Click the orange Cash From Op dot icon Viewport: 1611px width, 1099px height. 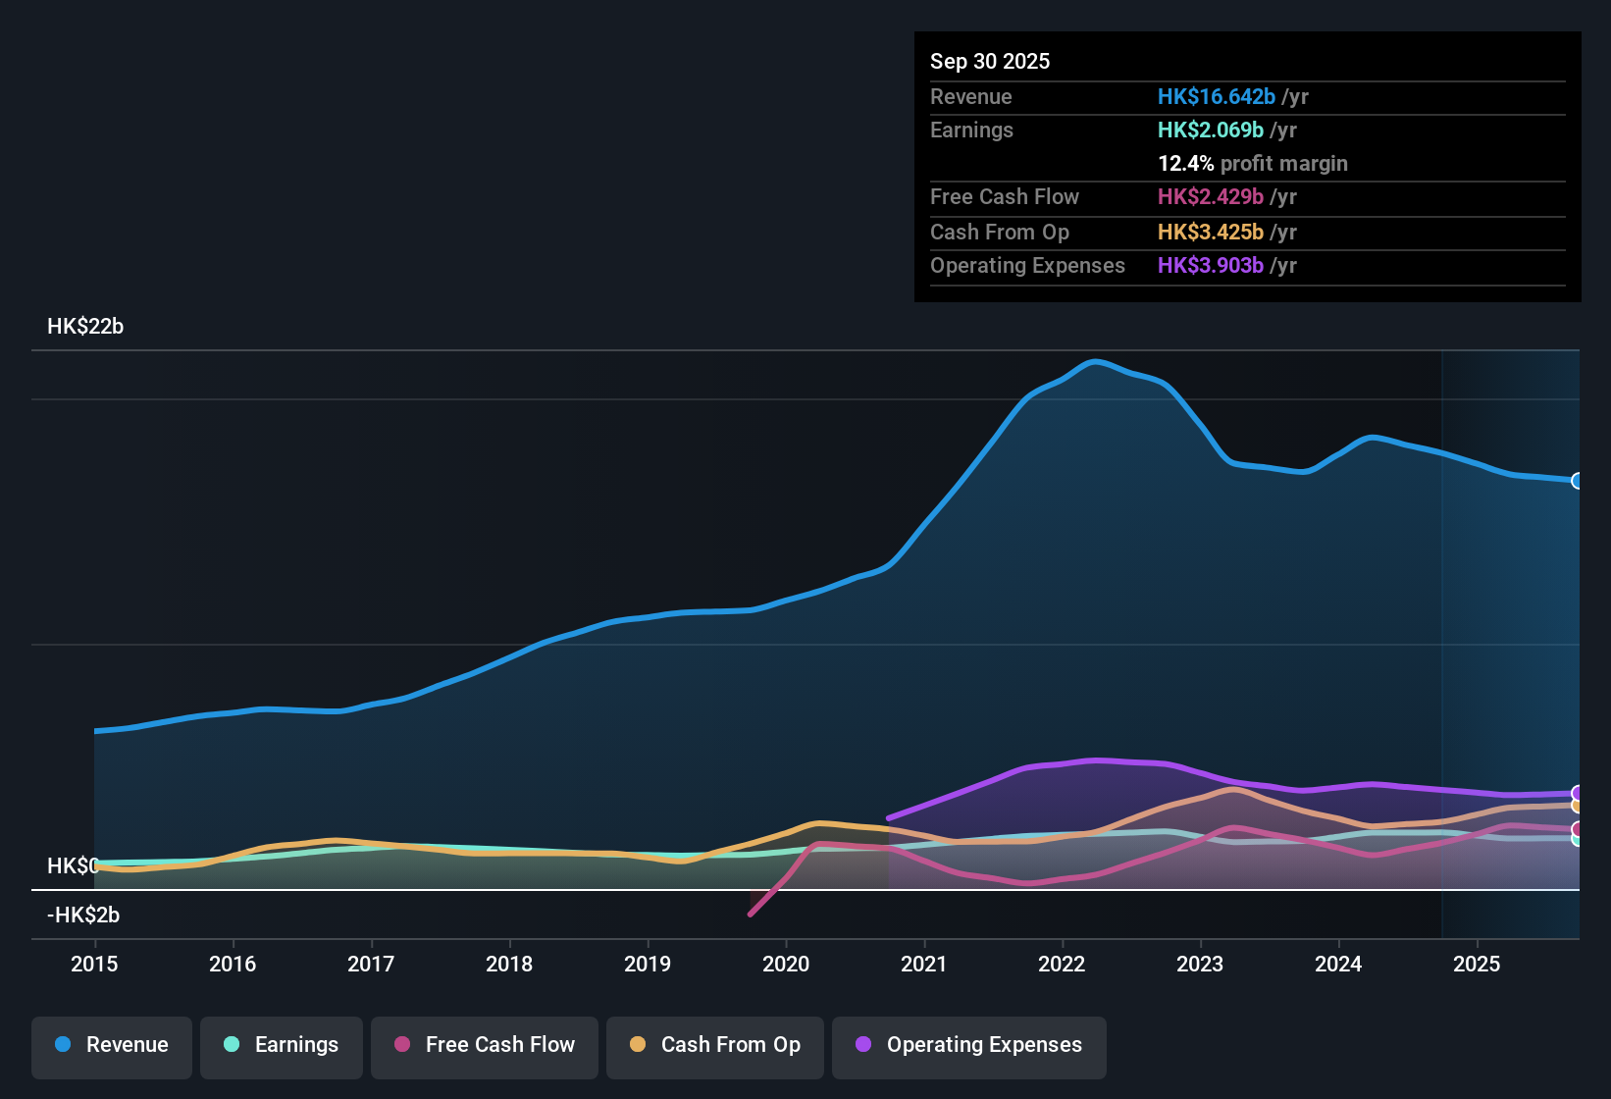638,1045
